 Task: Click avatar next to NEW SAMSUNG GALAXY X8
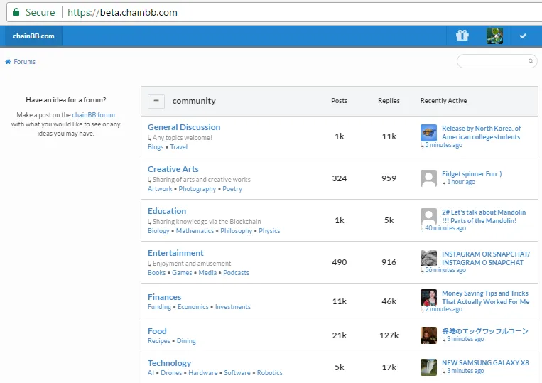coord(428,367)
